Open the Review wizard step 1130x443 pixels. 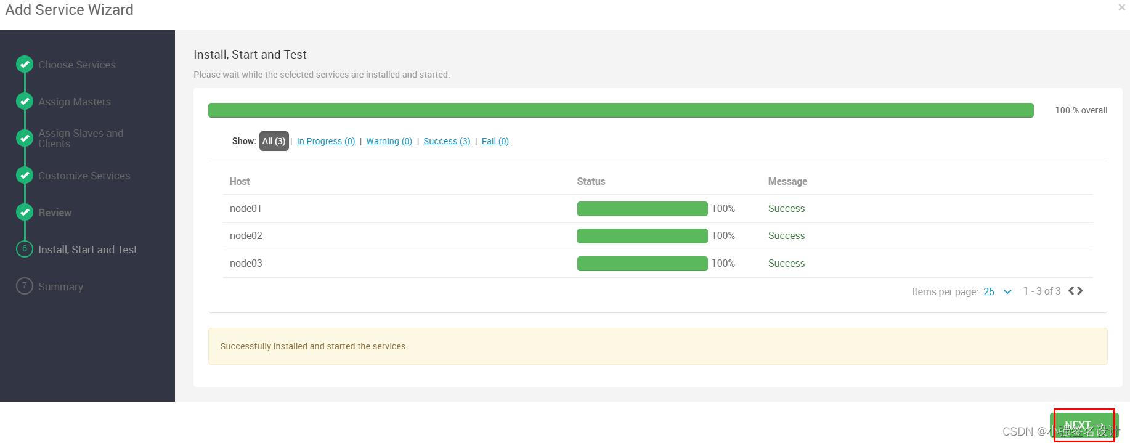click(55, 213)
